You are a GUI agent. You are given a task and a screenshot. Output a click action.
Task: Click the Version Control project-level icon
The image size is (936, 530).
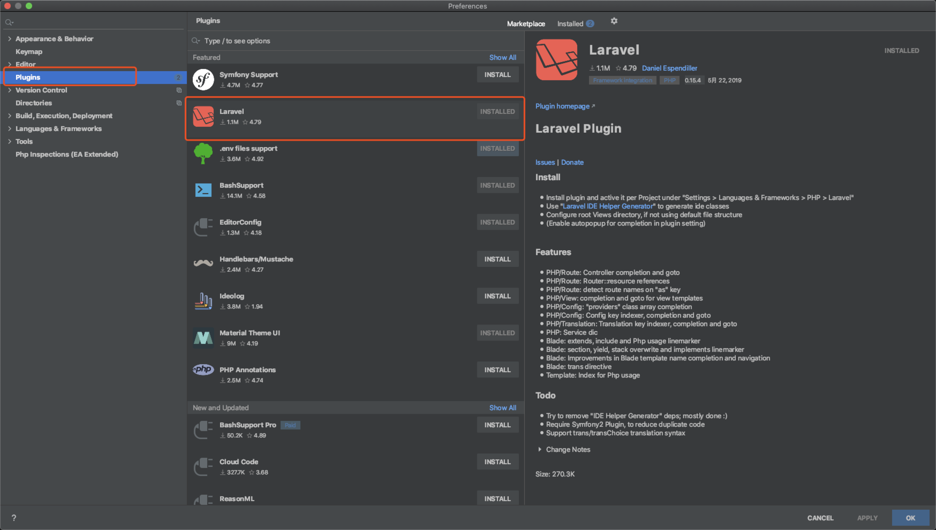click(179, 90)
